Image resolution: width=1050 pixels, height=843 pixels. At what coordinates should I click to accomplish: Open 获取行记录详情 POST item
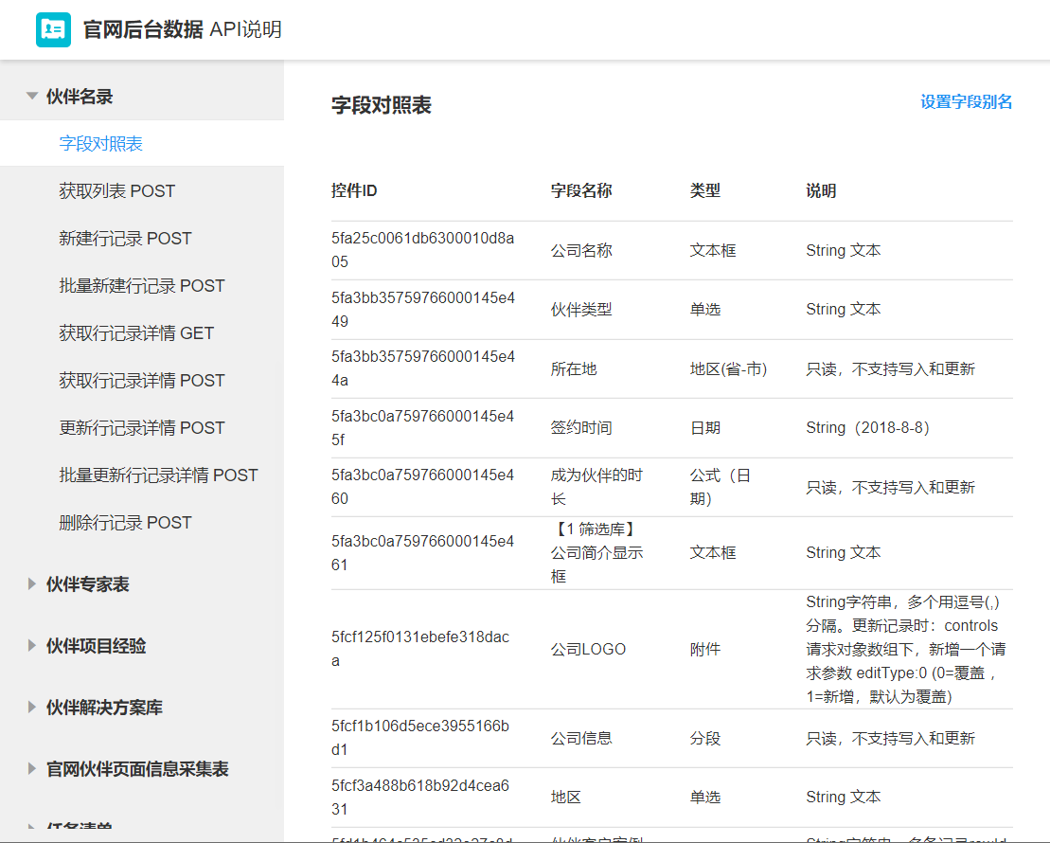pos(142,381)
